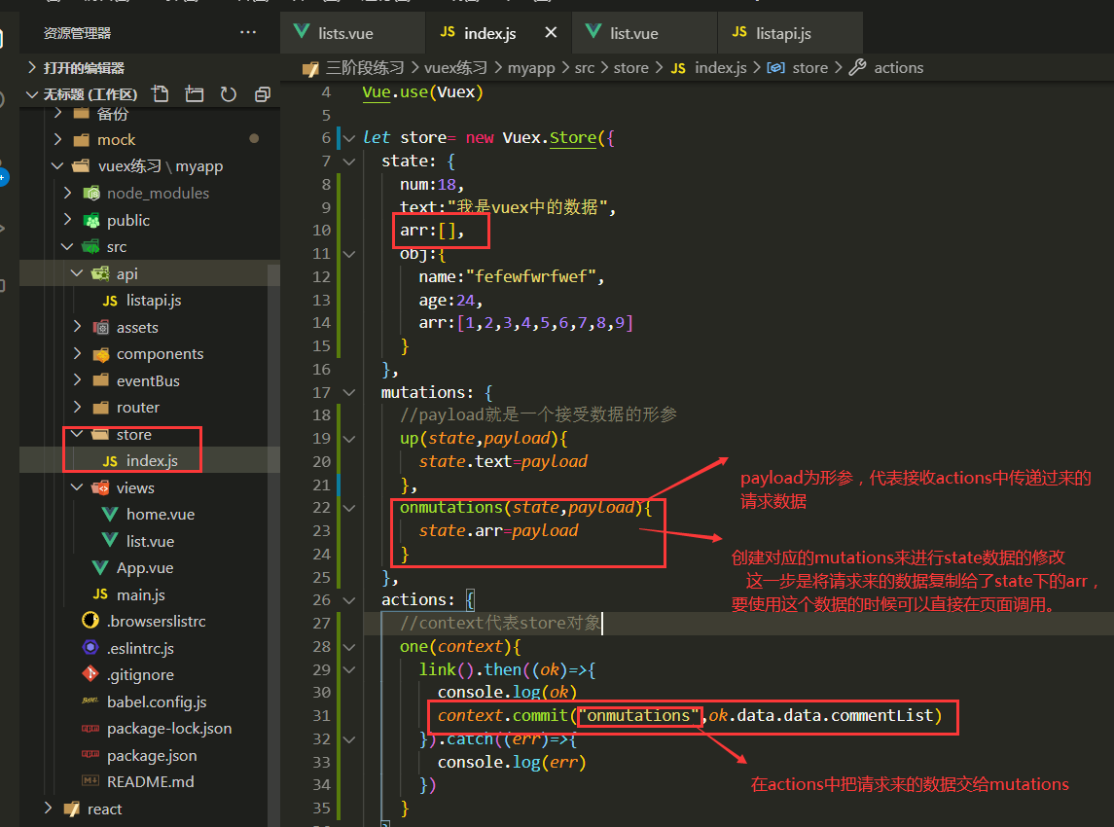Click breadcrumb actions symbol
Screen dimensions: 1114x827
tap(898, 67)
